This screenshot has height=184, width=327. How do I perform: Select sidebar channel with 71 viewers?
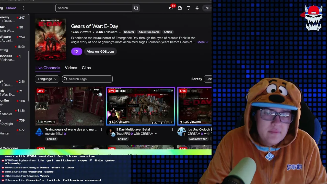[x=13, y=93]
